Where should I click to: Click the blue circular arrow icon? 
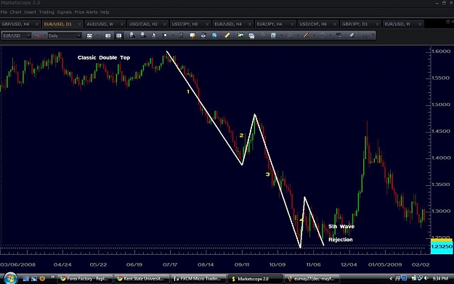click(203, 36)
